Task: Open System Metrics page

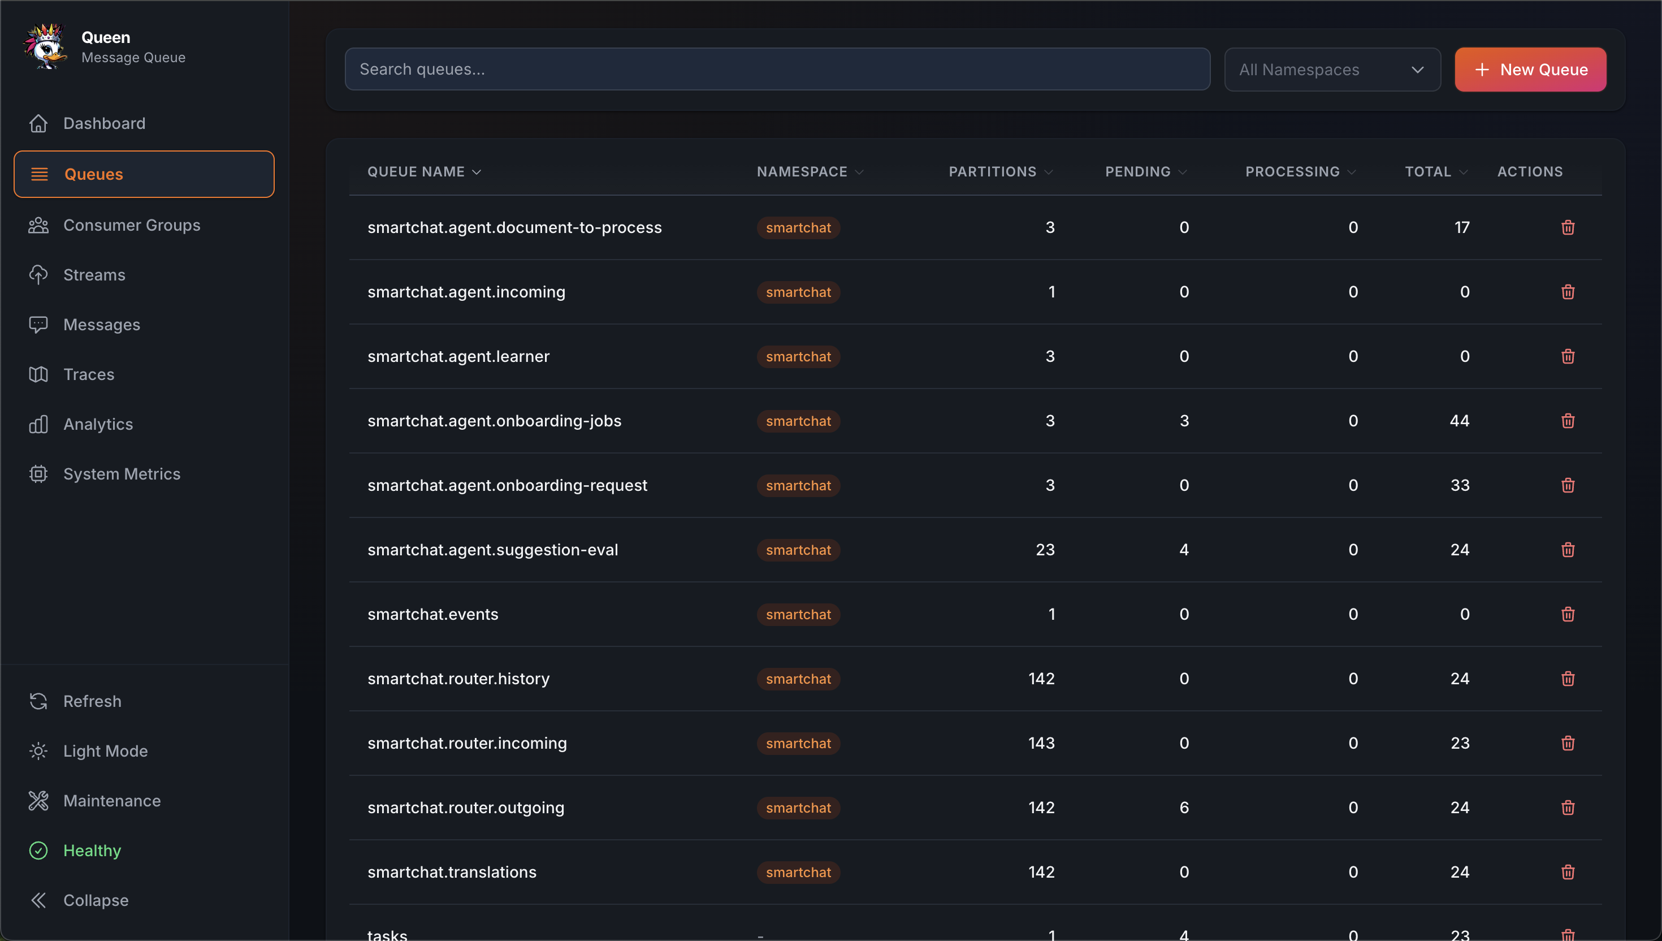Action: [x=122, y=474]
